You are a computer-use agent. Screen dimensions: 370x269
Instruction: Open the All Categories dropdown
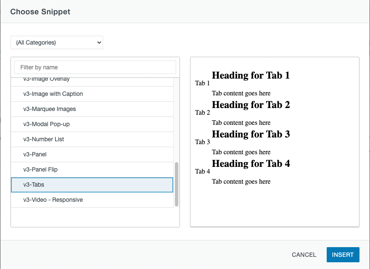[x=57, y=42]
